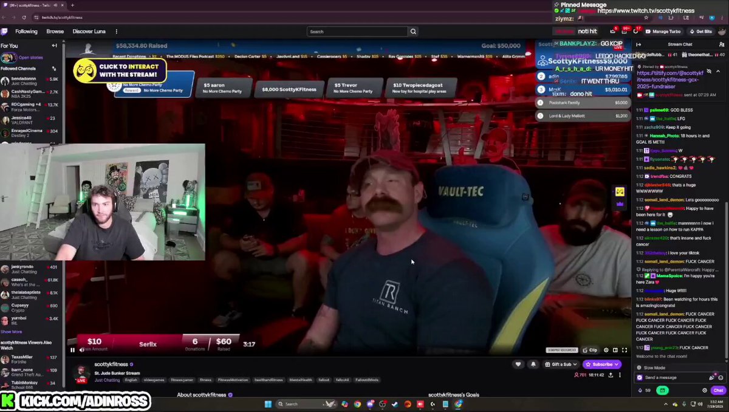This screenshot has height=412, width=729.
Task: Open the Just Chatting category link
Action: coord(107,380)
